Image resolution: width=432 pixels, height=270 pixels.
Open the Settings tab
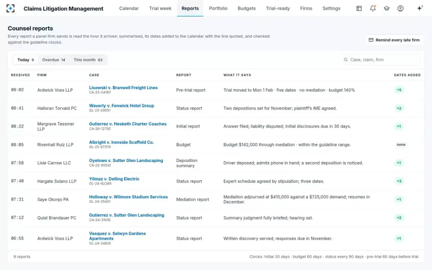pos(331,8)
